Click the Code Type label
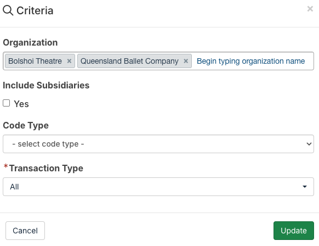This screenshot has height=246, width=319. (26, 125)
